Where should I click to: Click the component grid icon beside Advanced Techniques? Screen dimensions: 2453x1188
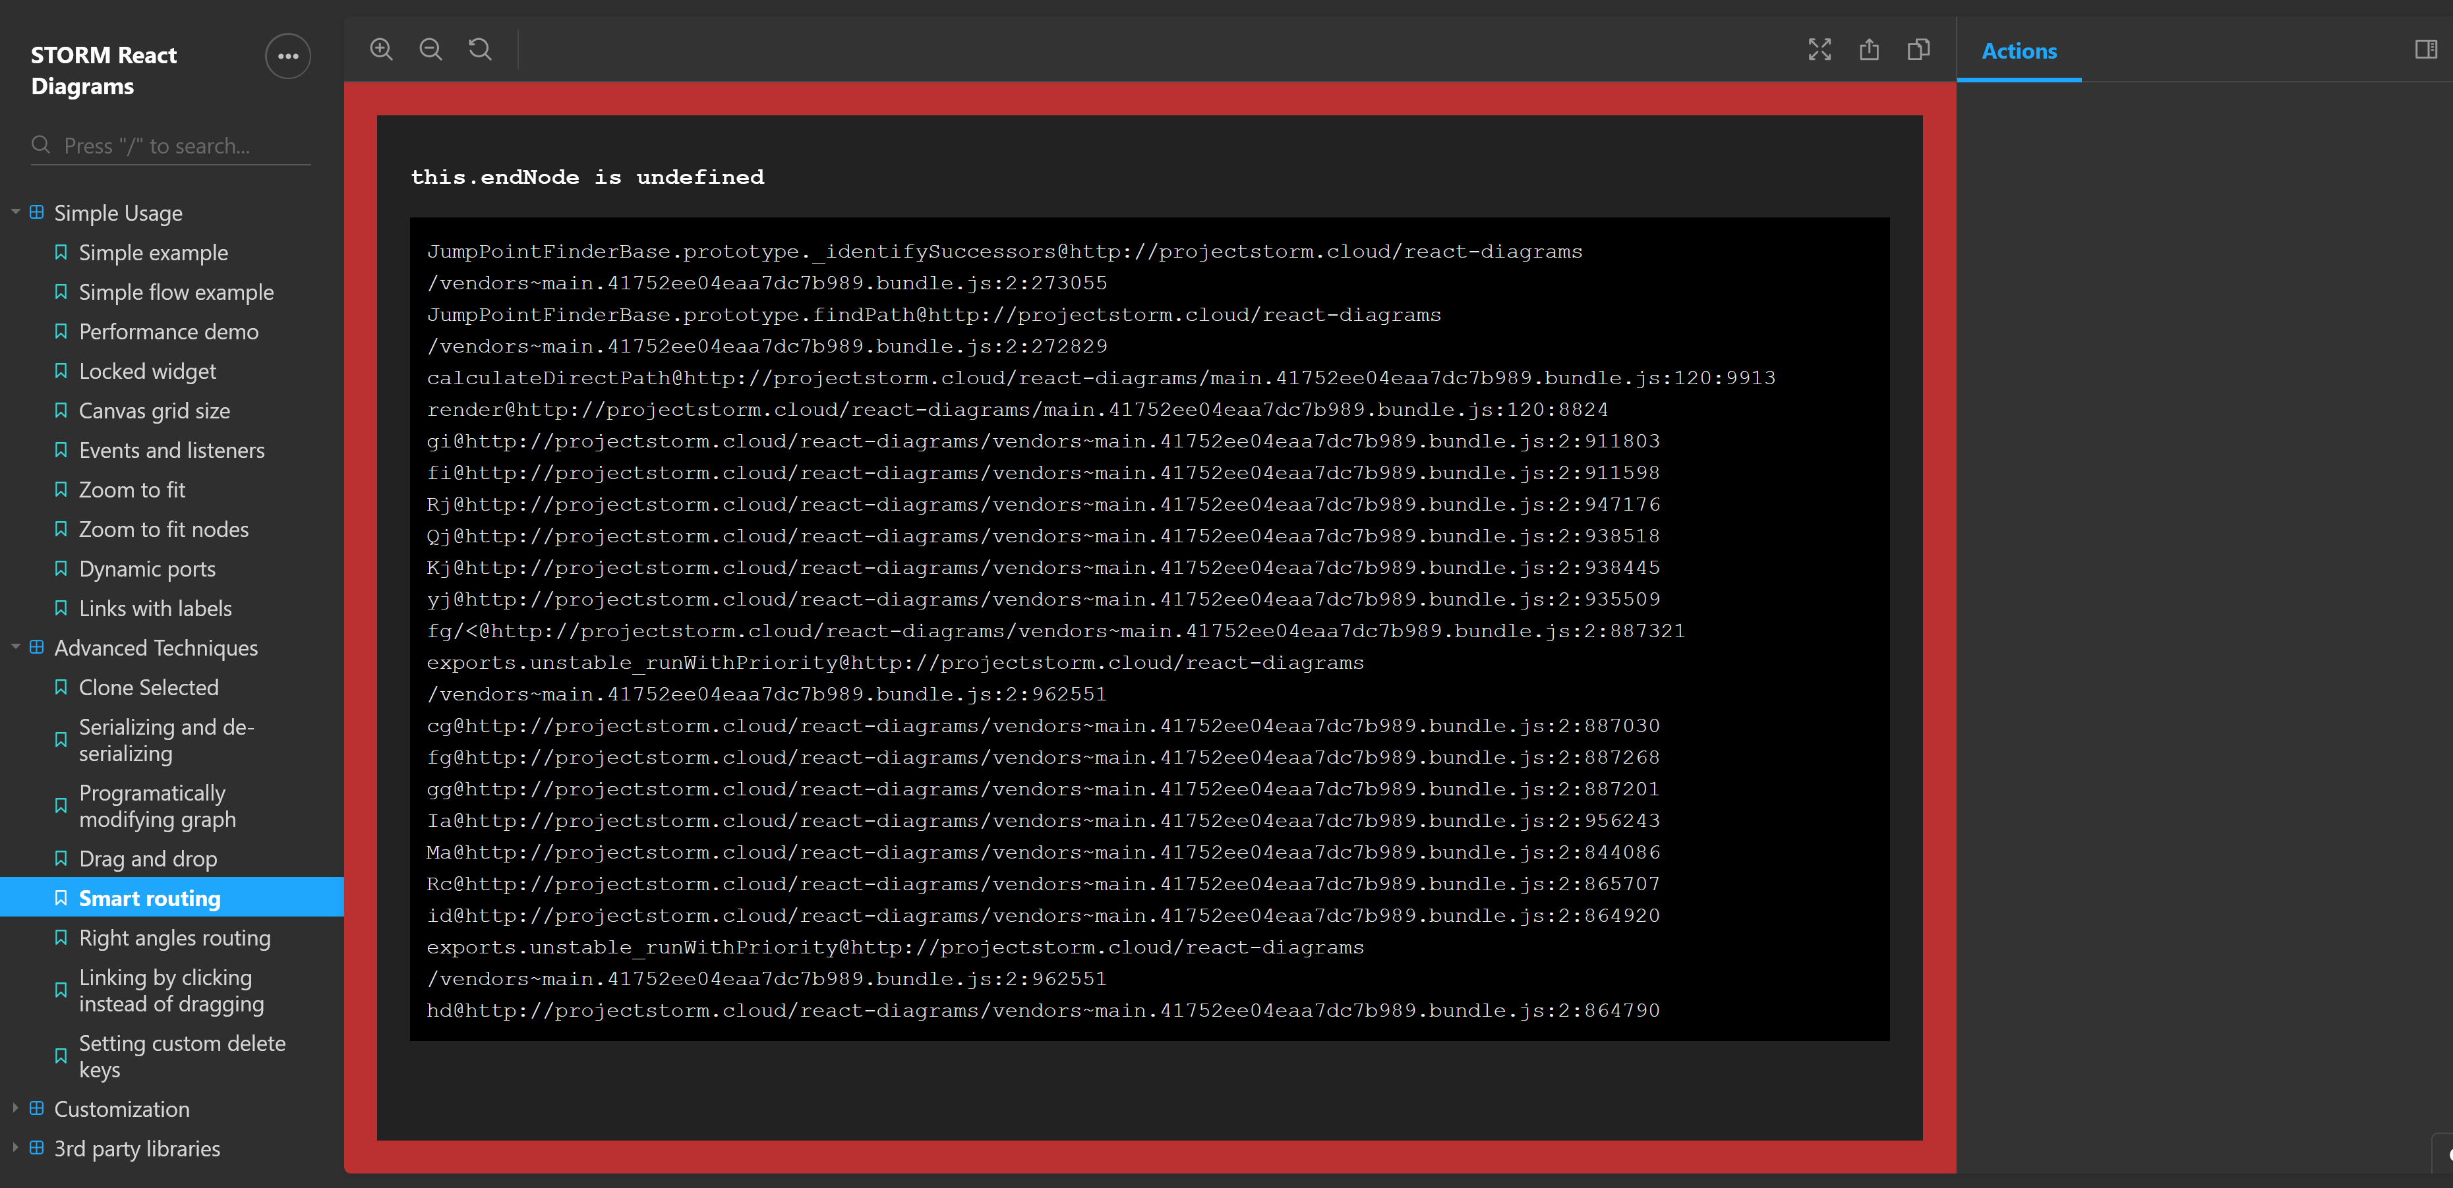tap(36, 646)
